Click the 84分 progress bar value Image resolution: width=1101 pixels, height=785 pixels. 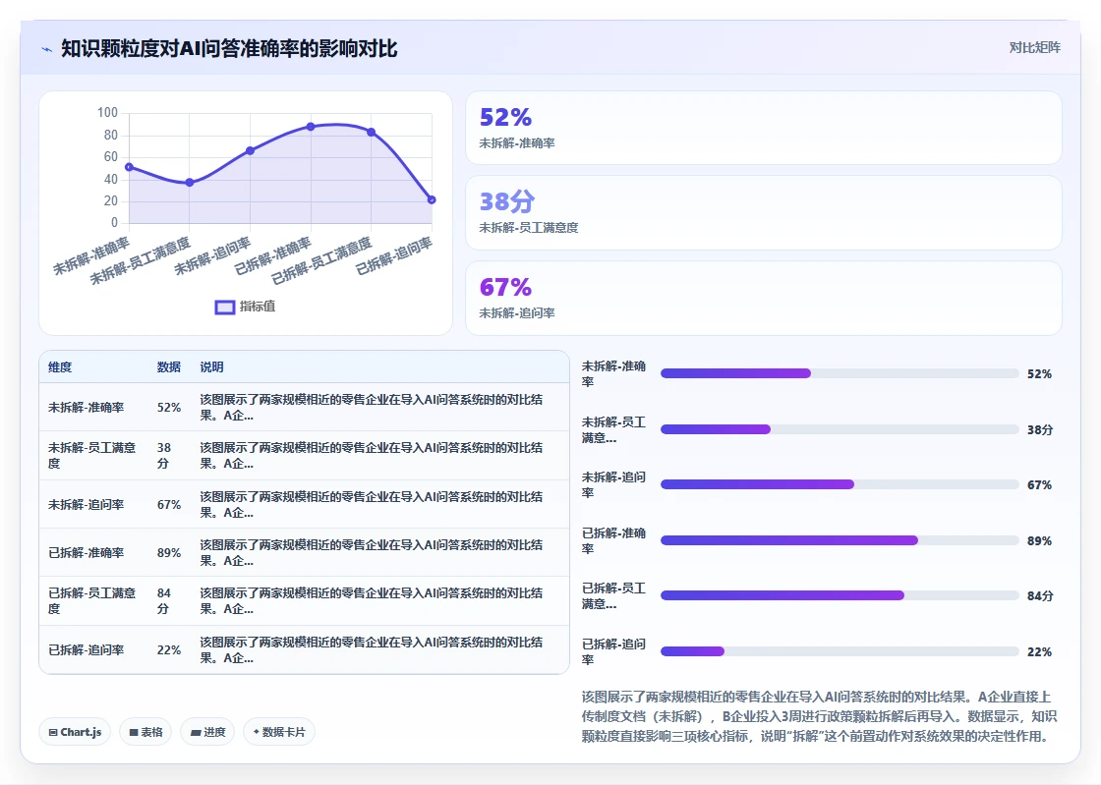pyautogui.click(x=1040, y=596)
